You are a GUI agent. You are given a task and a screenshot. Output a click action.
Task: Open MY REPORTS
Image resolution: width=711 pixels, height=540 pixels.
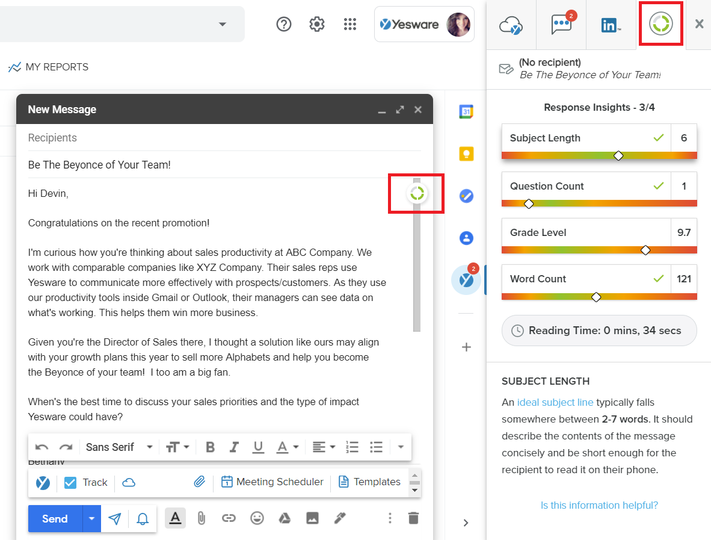(49, 67)
